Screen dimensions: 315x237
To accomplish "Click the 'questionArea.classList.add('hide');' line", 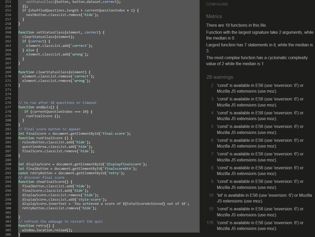I will click(57, 146).
